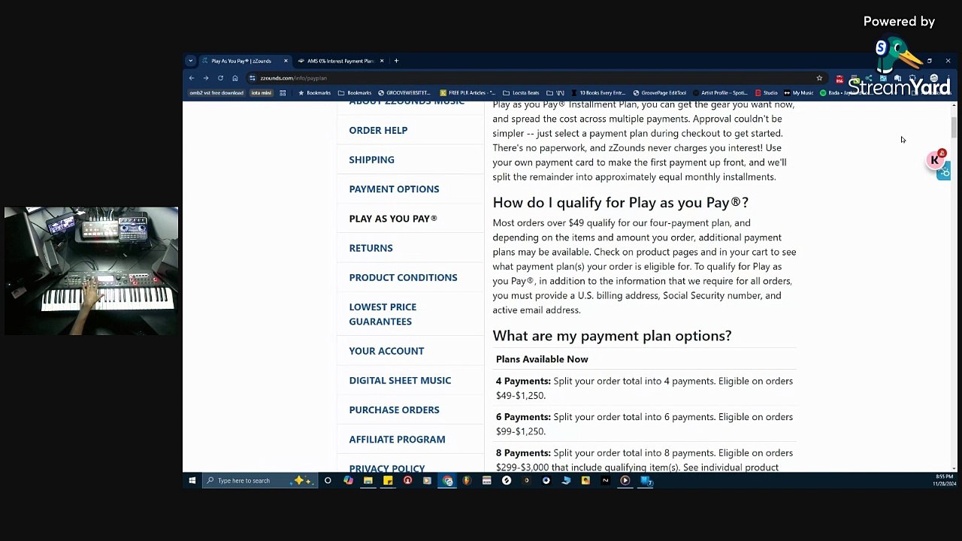Open the Artist Profile – Spoti... bookmark
Viewport: 962px width, 541px height.
click(721, 93)
